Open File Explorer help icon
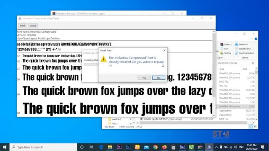Viewport: 269px width, 151px height. (256, 39)
